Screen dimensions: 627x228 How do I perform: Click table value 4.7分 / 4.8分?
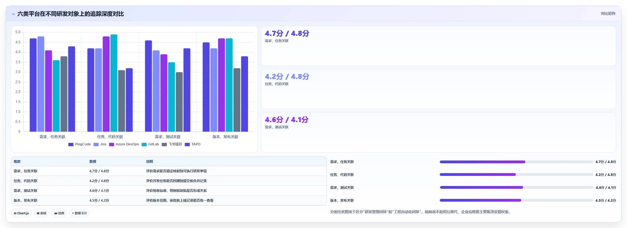(x=99, y=171)
